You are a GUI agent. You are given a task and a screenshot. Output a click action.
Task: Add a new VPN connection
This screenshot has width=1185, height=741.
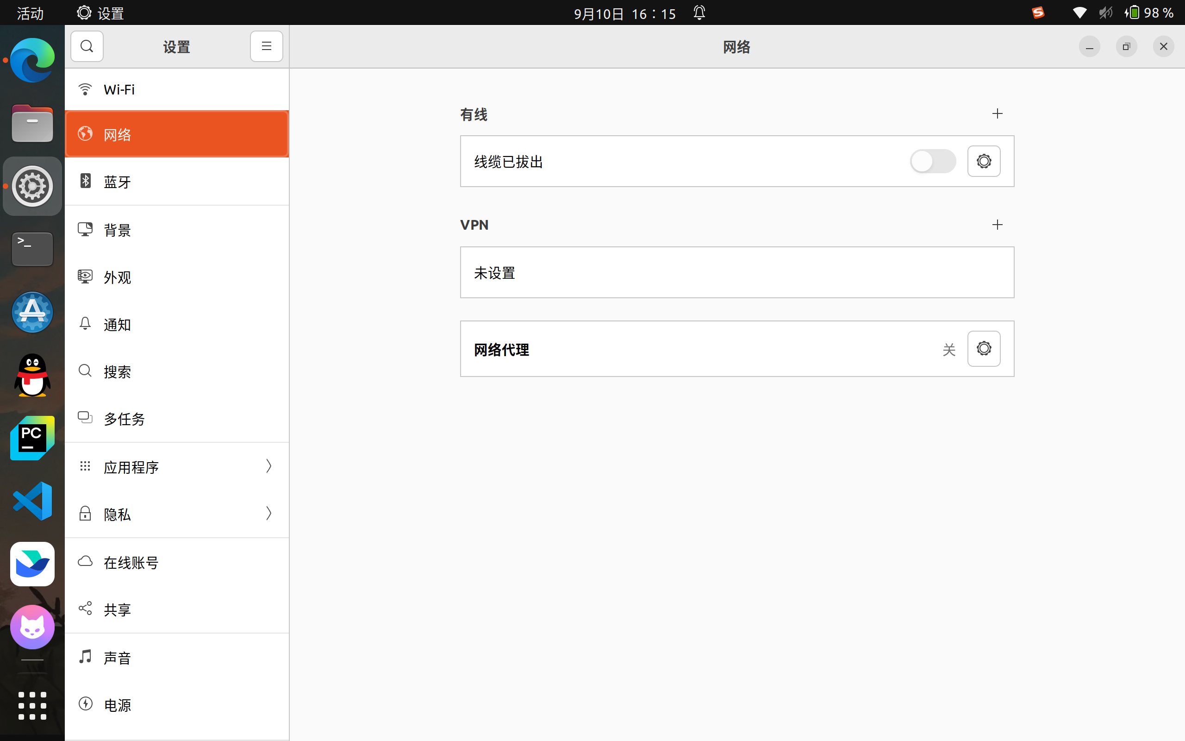(997, 225)
